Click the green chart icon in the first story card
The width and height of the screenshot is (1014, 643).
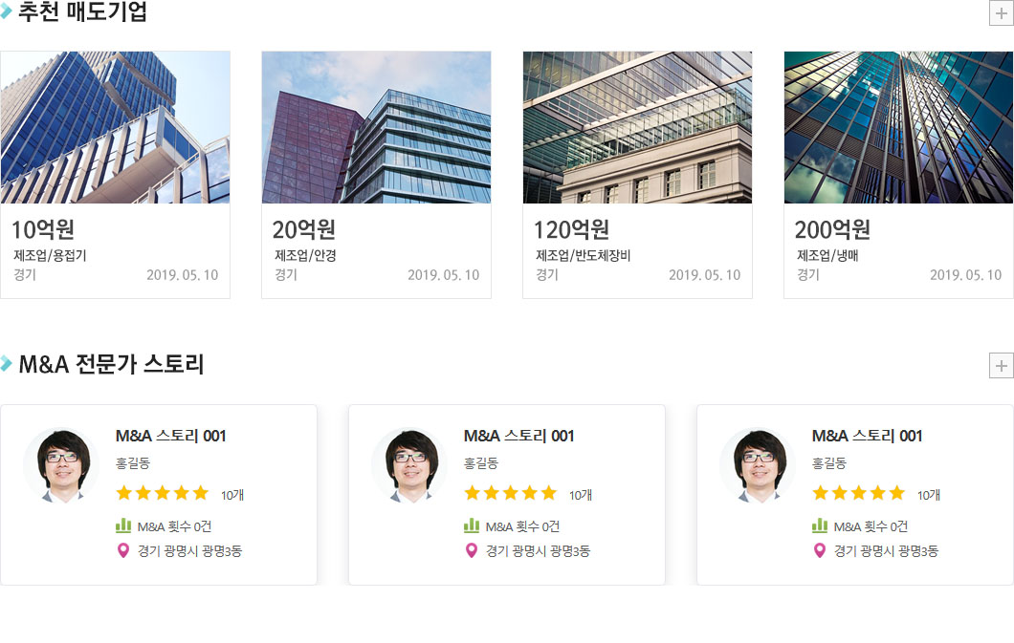pyautogui.click(x=123, y=525)
